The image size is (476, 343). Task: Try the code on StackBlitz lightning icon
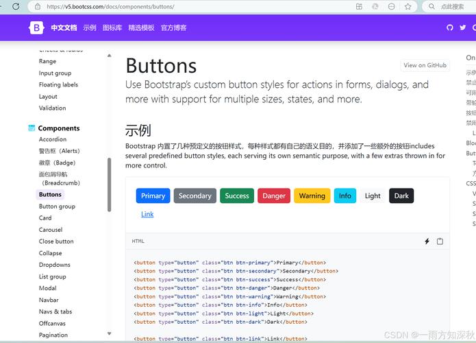427,241
